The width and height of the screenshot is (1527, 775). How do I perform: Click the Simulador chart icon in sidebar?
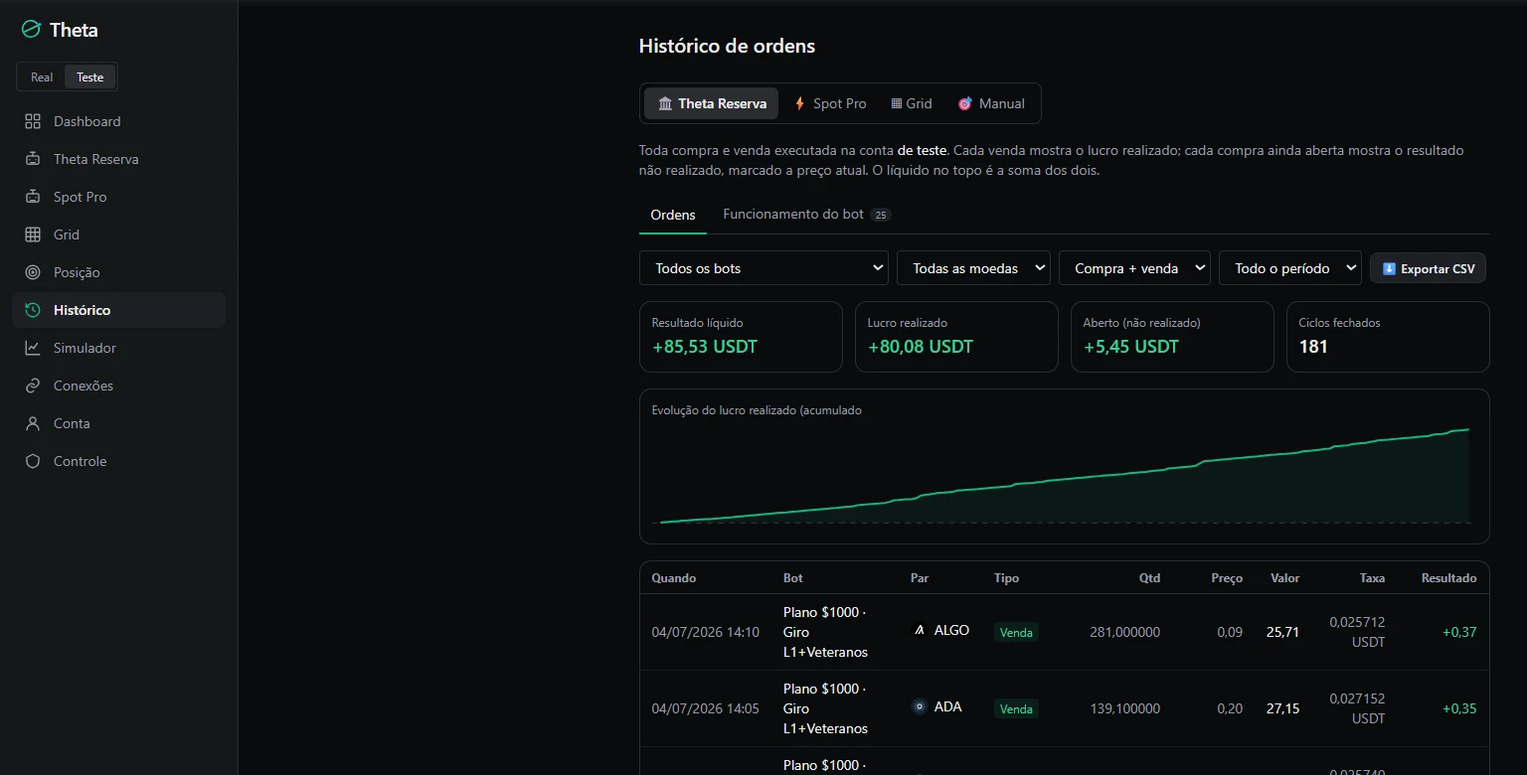33,348
